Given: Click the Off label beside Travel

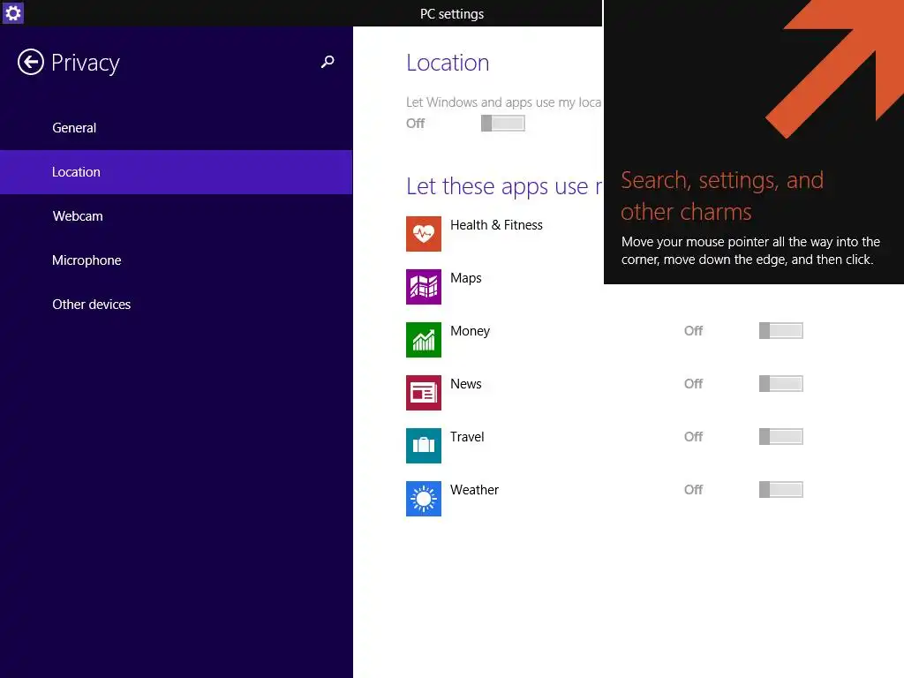Looking at the screenshot, I should (x=693, y=437).
